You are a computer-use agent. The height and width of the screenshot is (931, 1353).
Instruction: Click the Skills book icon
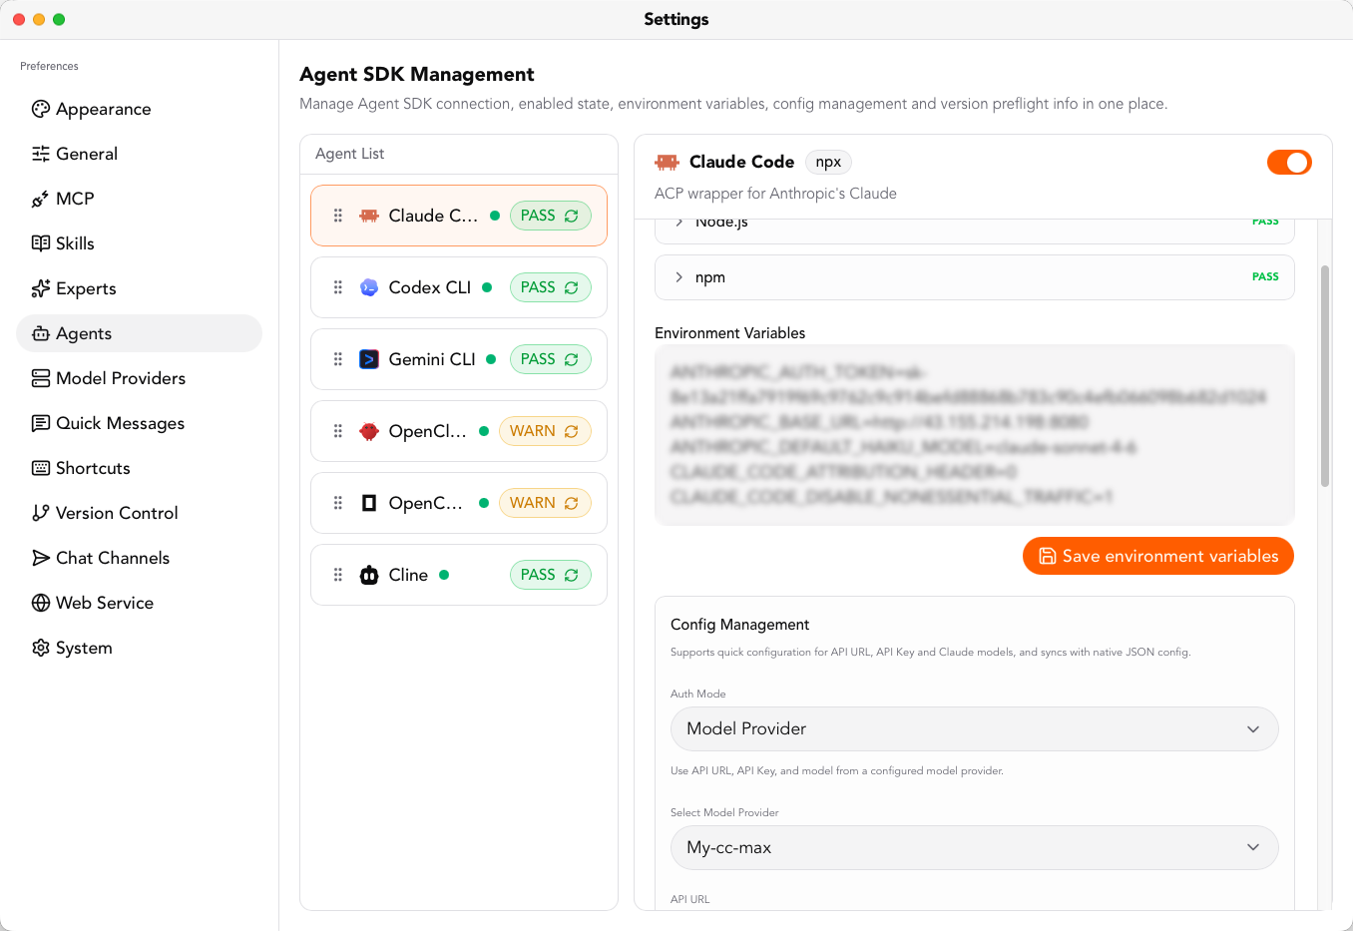pos(41,243)
